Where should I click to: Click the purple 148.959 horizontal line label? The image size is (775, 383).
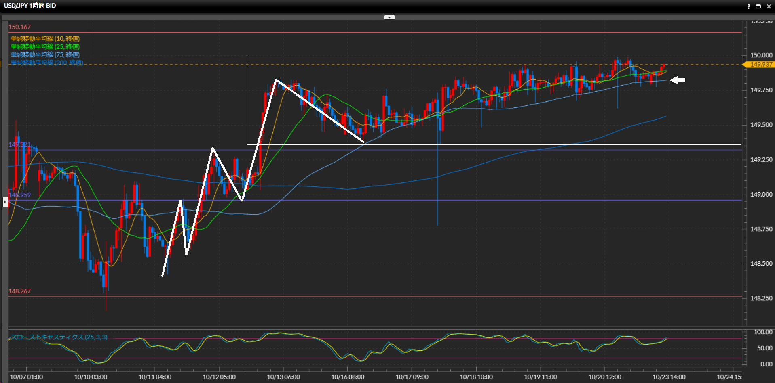click(19, 195)
